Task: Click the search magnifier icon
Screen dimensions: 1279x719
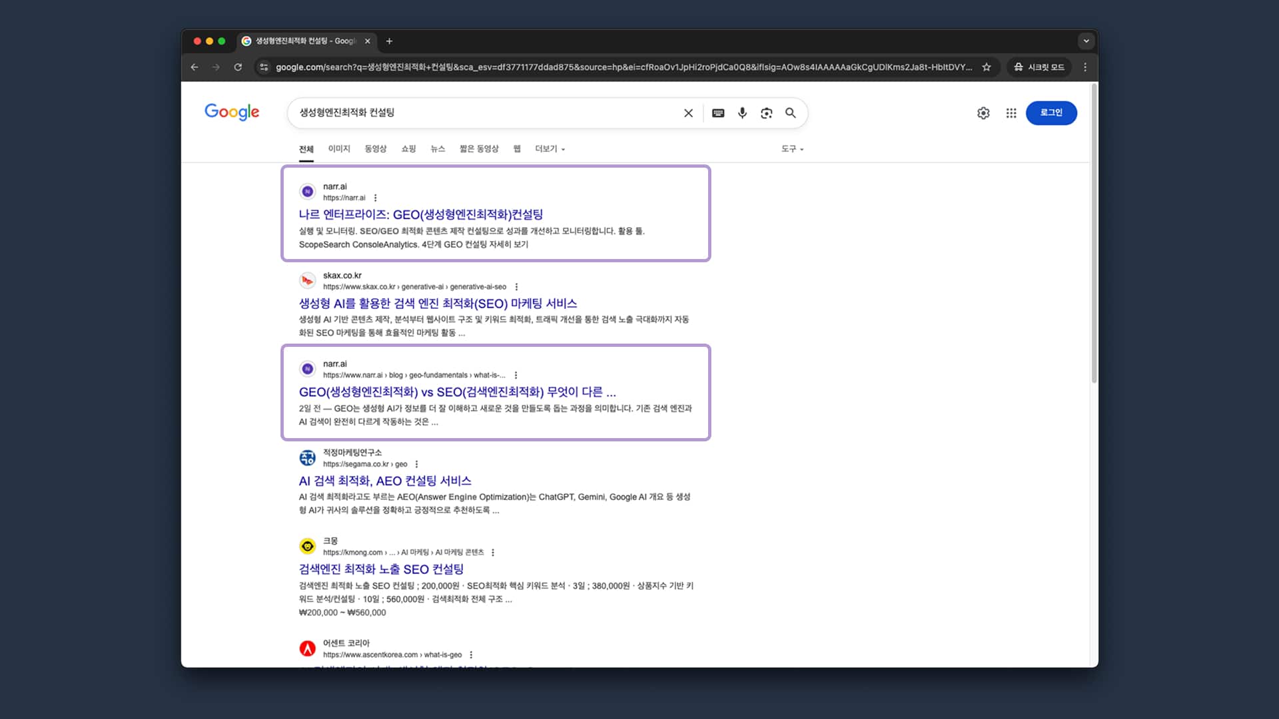Action: pyautogui.click(x=791, y=113)
